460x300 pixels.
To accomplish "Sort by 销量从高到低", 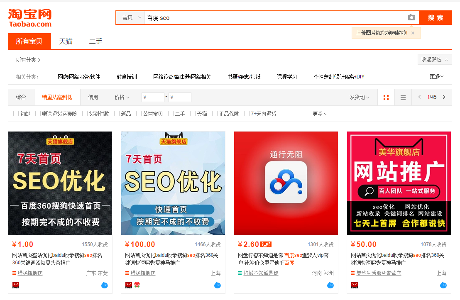I will (x=57, y=97).
